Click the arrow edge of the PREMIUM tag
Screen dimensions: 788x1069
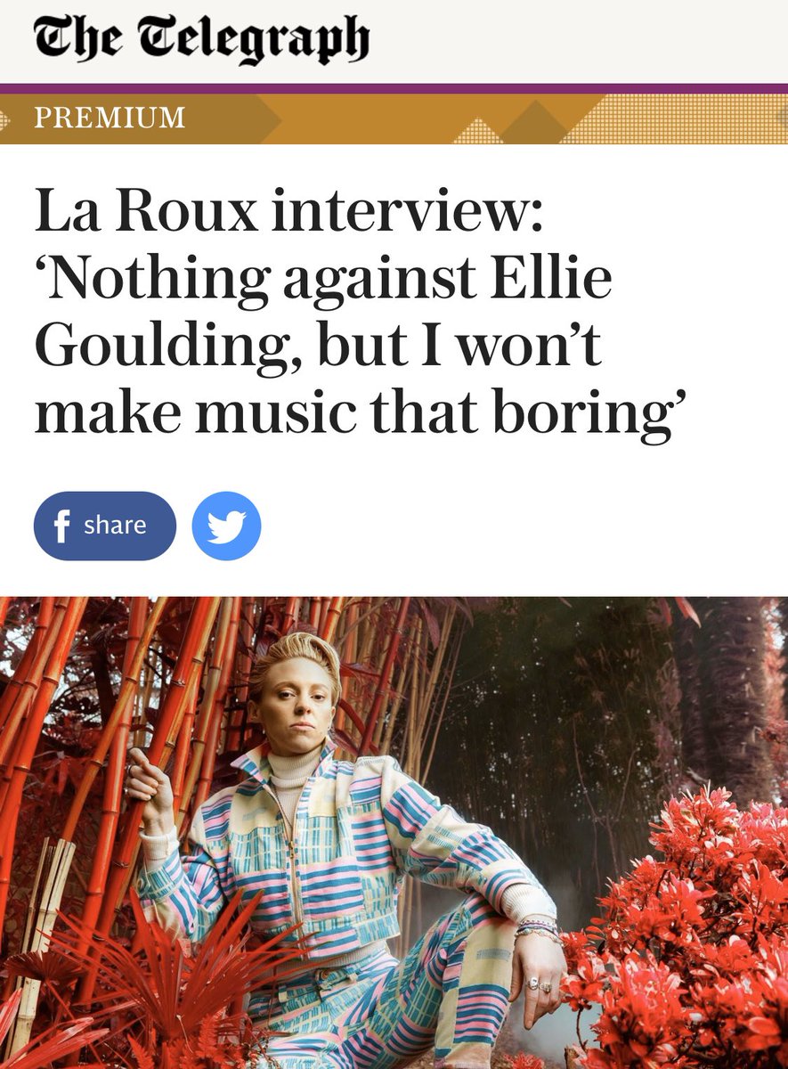click(267, 118)
